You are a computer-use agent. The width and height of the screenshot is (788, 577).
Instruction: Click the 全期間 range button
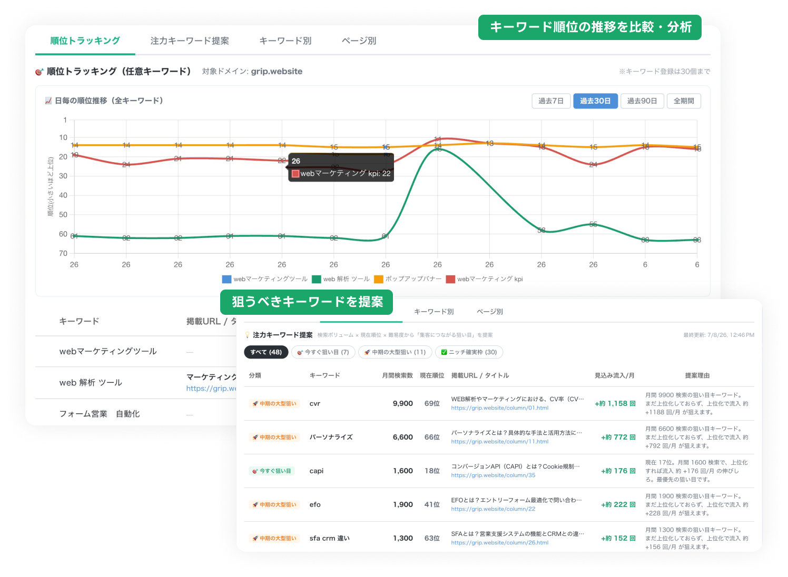684,101
